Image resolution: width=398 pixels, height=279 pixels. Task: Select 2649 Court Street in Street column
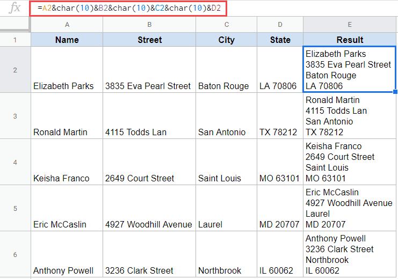149,162
